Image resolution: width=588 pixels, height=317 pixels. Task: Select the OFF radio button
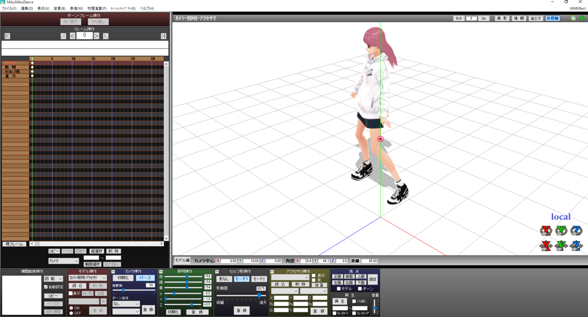point(71,313)
